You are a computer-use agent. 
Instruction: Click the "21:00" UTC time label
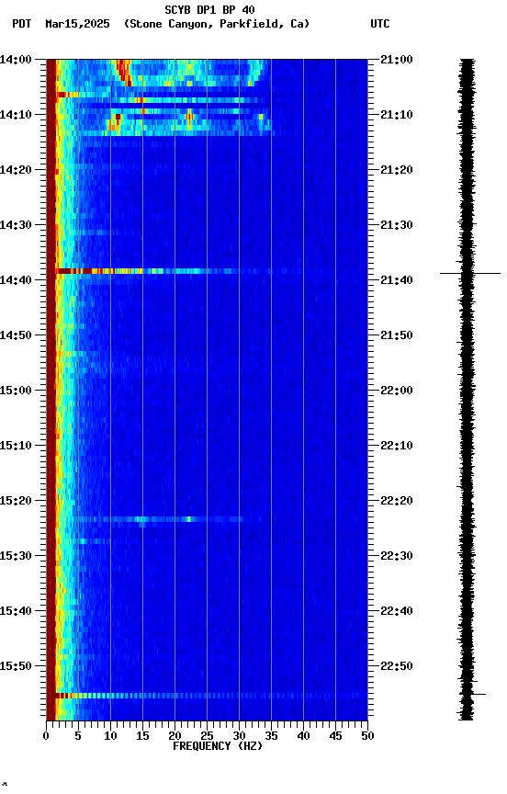[x=397, y=60]
